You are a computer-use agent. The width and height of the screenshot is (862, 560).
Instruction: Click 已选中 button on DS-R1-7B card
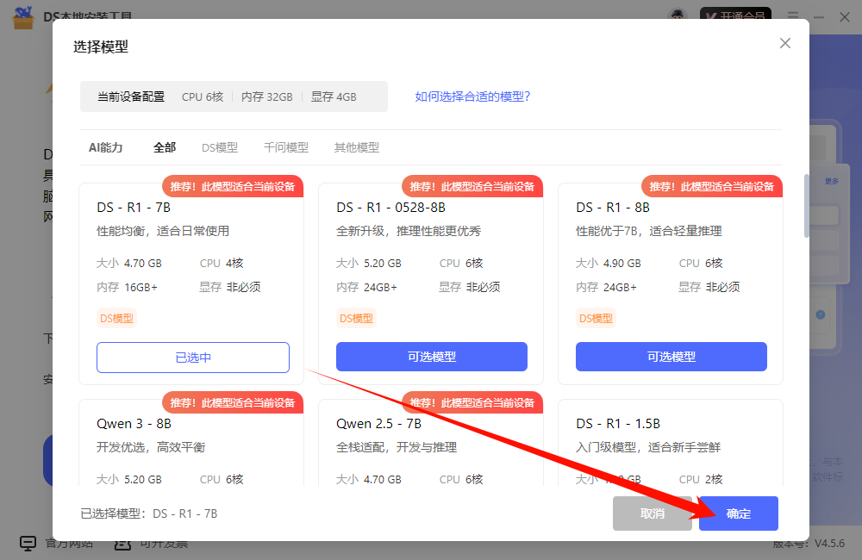pyautogui.click(x=193, y=358)
